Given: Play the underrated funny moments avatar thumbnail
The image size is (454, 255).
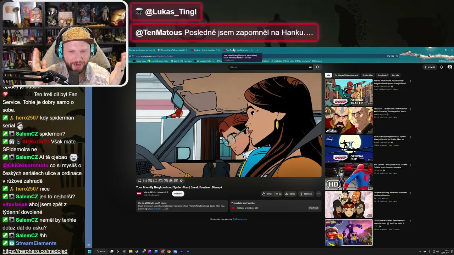Looking at the screenshot, I should [349, 204].
